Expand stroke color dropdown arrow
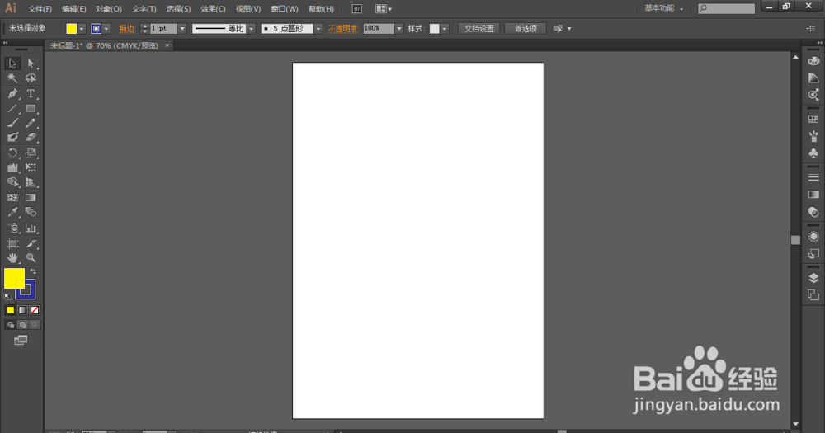Viewport: 825px width, 433px height. [x=106, y=29]
